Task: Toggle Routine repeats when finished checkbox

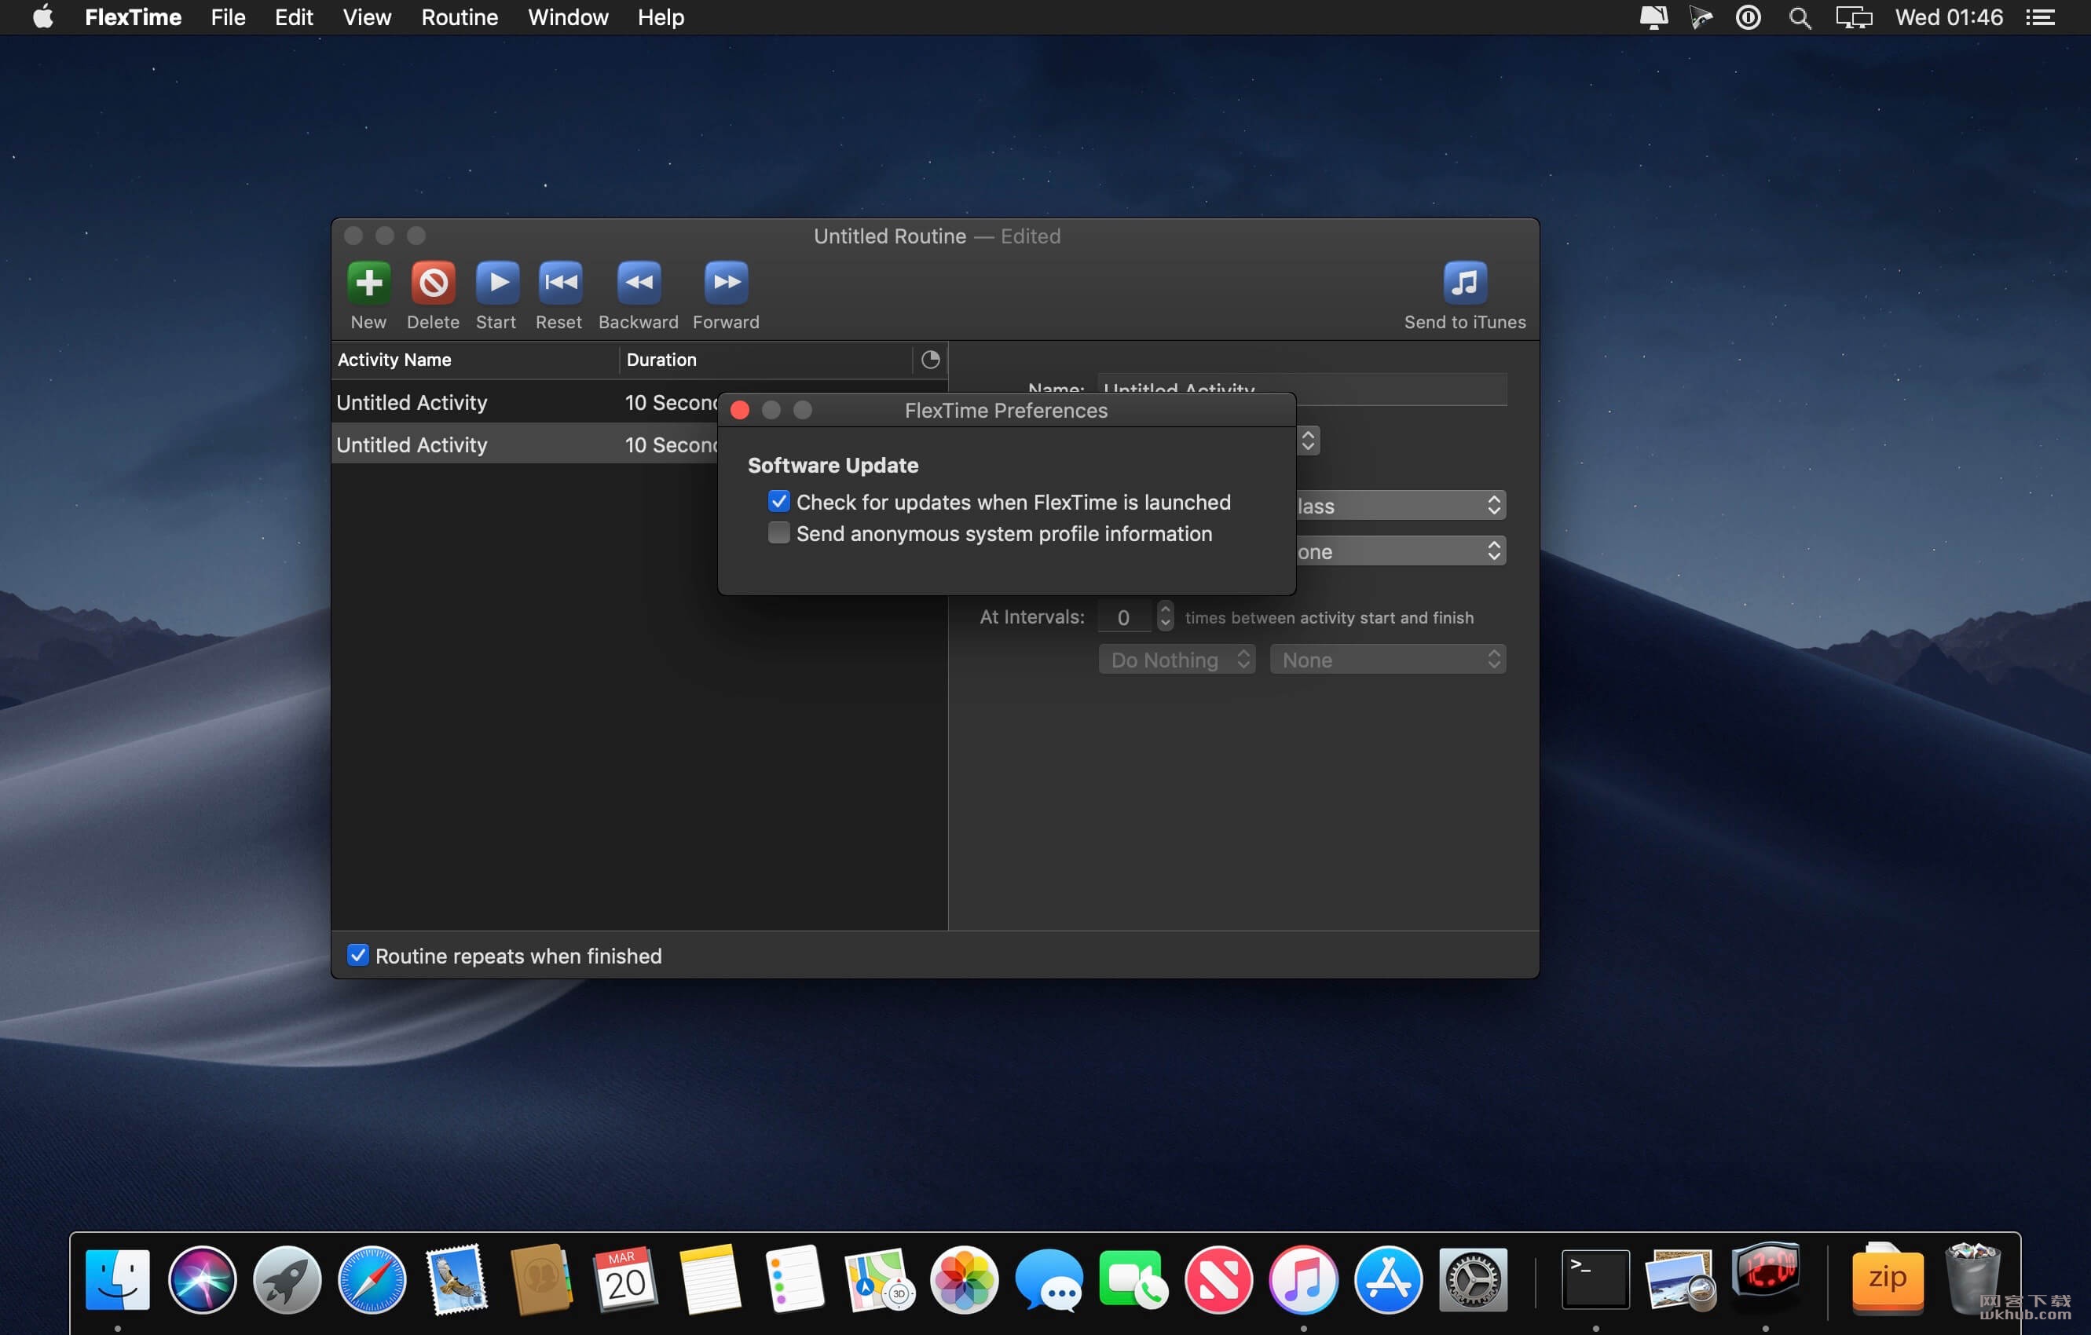Action: coord(357,955)
